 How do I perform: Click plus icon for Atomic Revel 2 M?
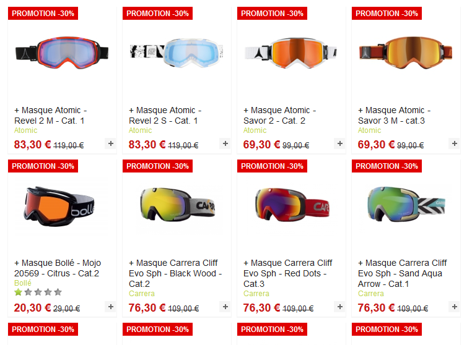[x=111, y=143]
